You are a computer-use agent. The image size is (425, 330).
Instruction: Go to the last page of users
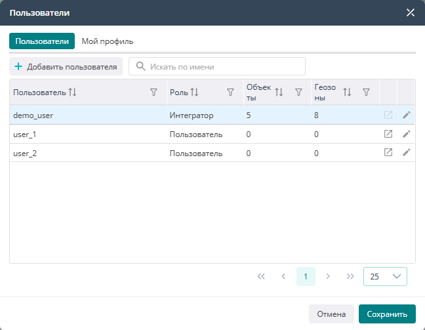pyautogui.click(x=350, y=276)
